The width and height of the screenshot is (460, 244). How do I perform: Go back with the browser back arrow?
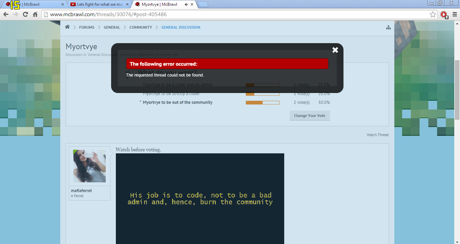(x=6, y=14)
